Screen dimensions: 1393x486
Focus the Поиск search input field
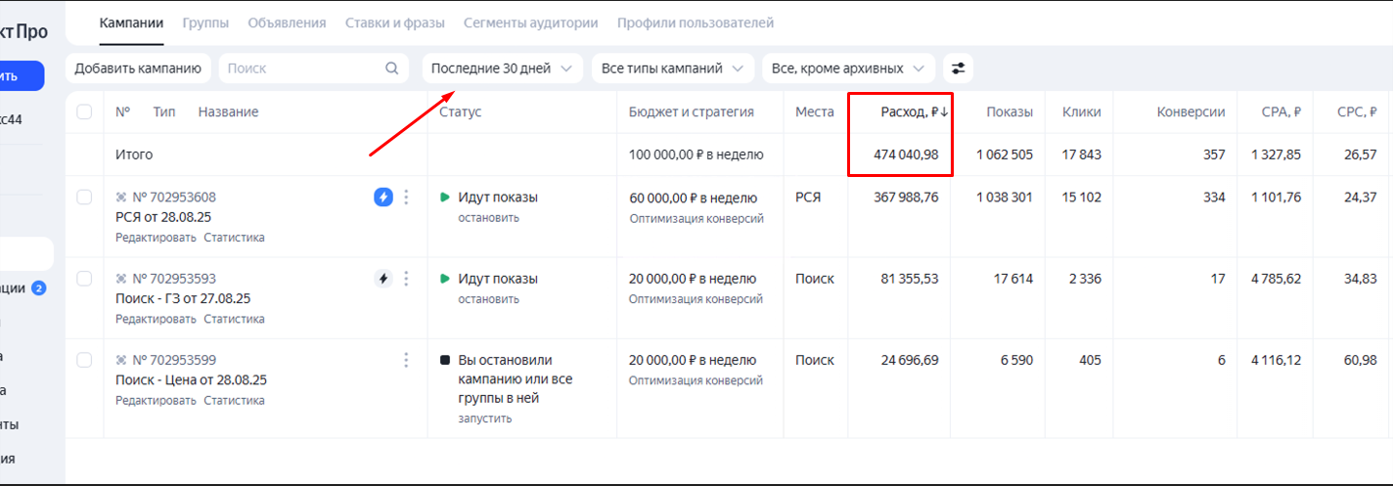point(301,68)
